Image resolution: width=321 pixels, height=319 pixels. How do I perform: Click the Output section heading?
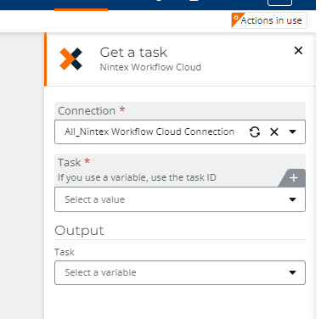(x=79, y=231)
